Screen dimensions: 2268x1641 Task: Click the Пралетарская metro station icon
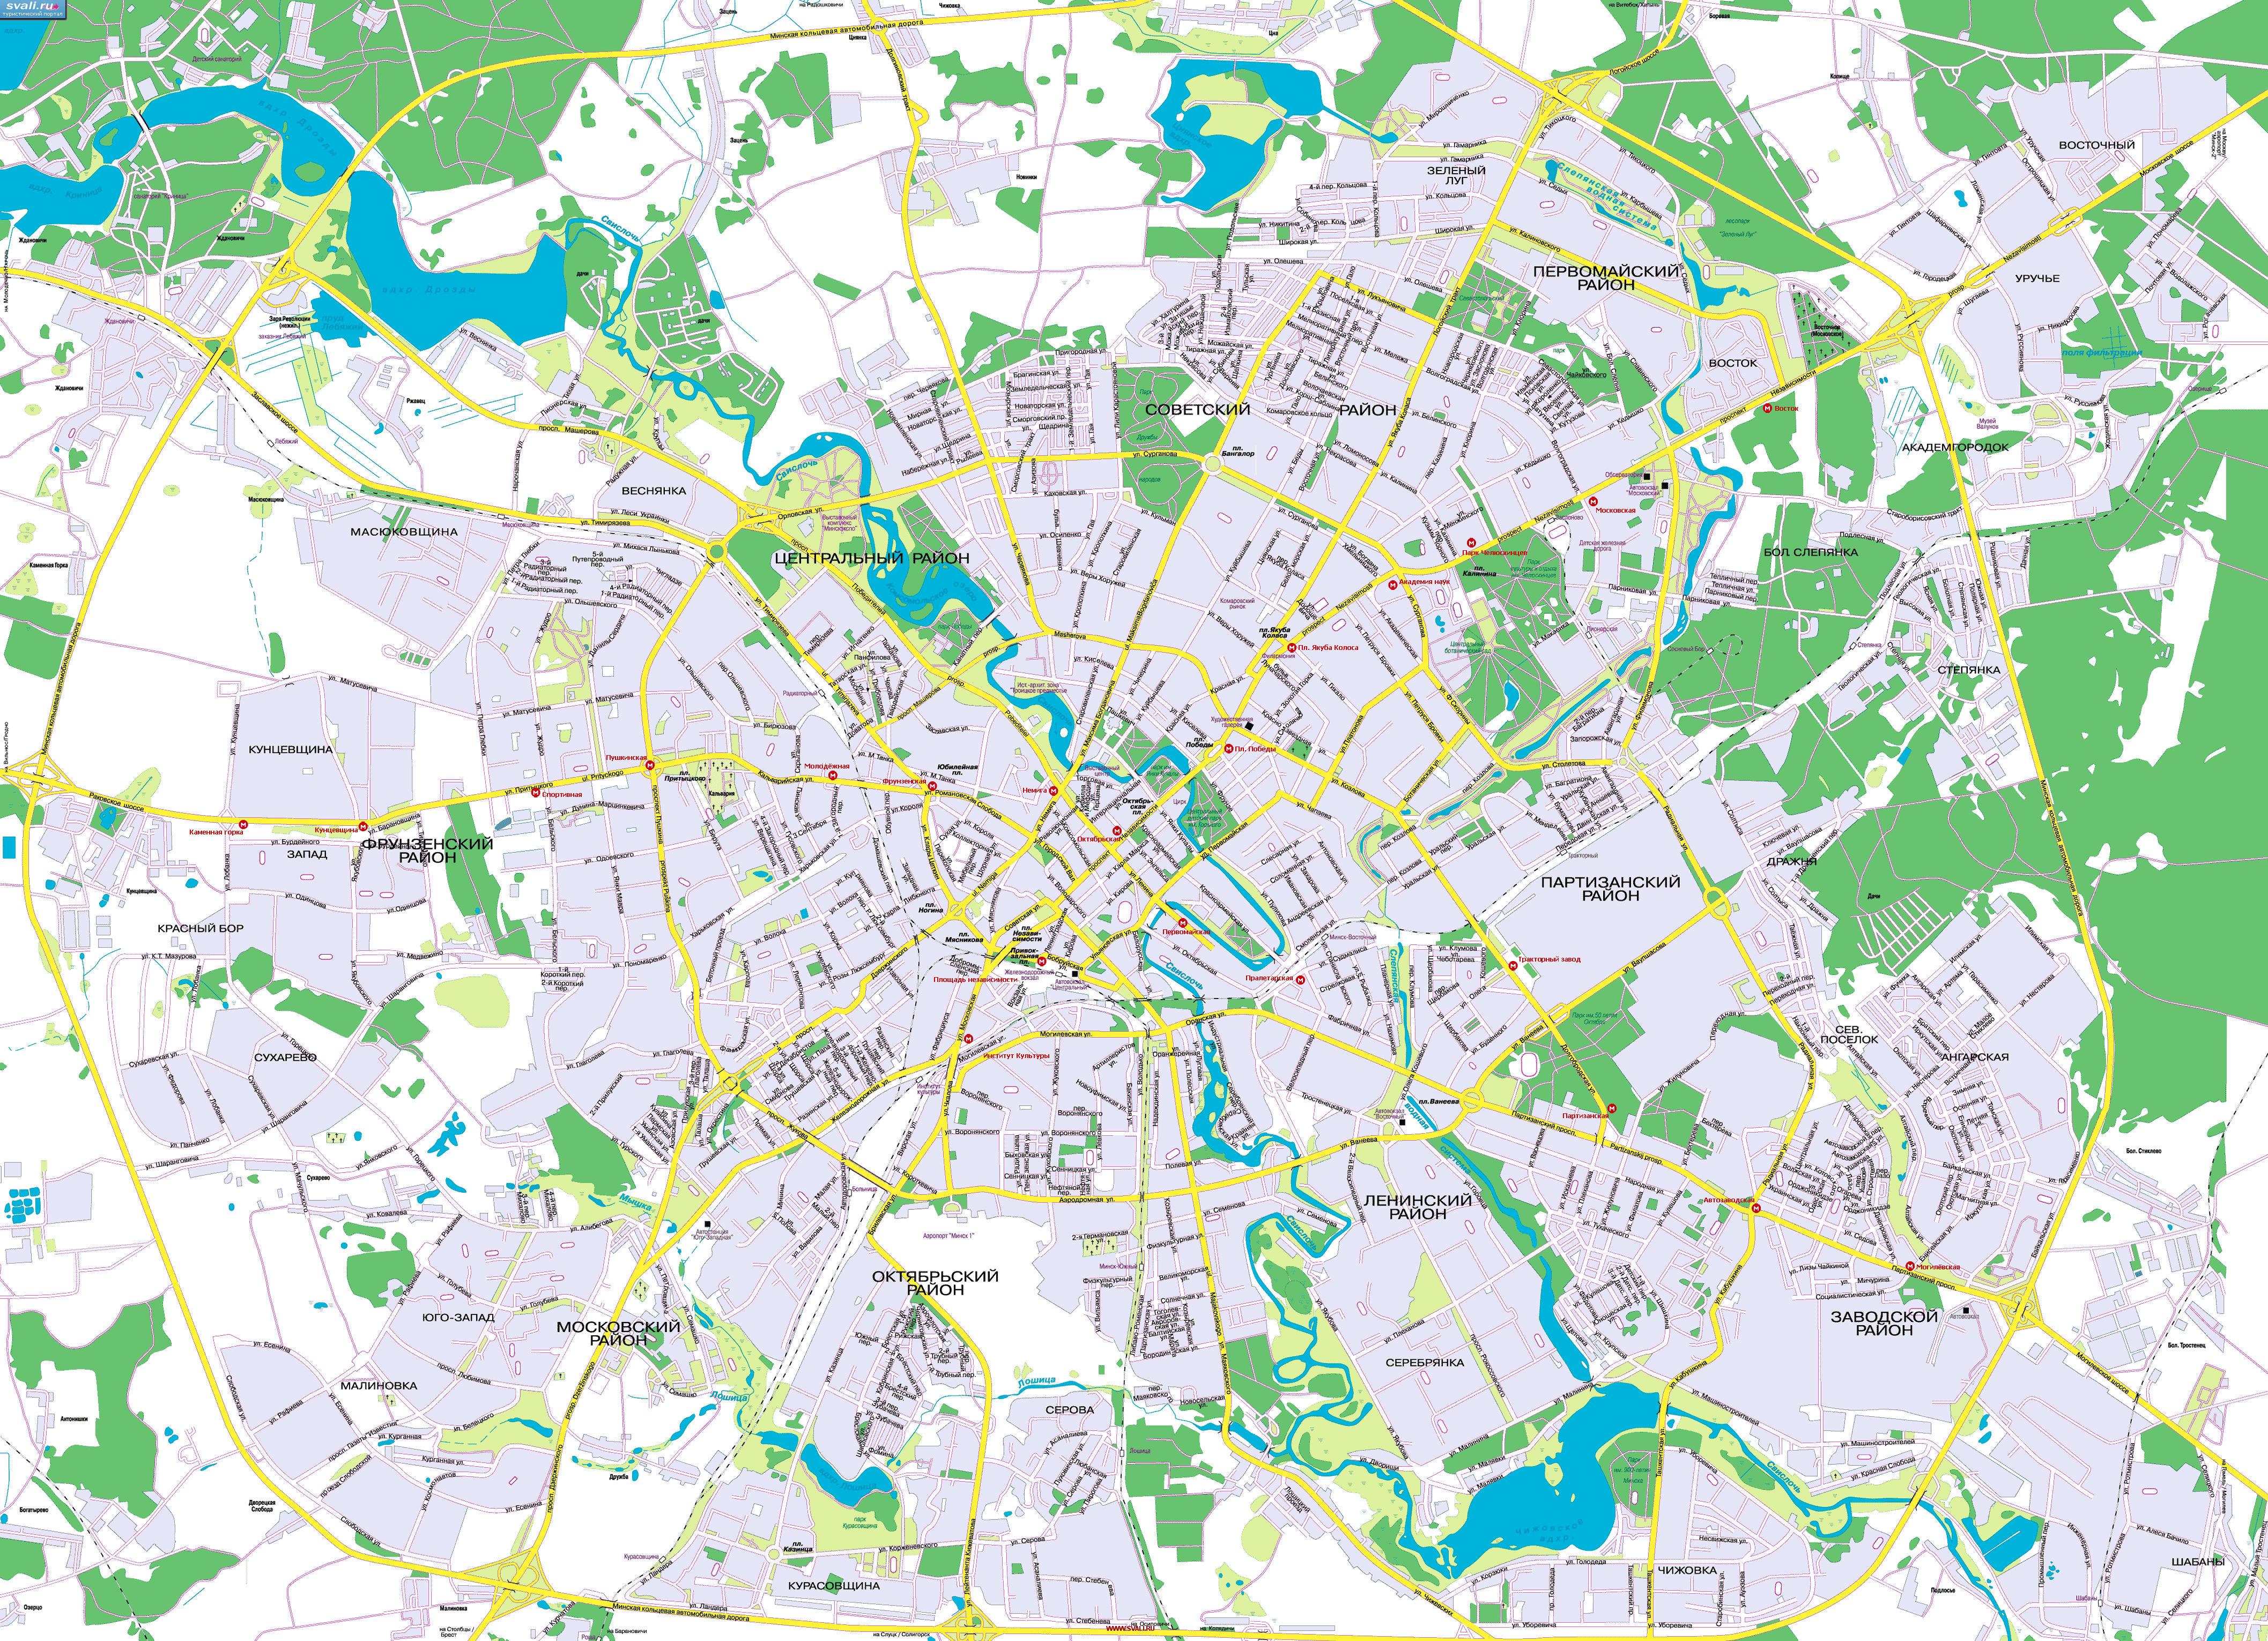tap(1300, 980)
